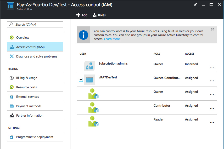224x149 pixels.
Task: Click the Diagnose and solve problems tools icon
Action: [x=12, y=56]
